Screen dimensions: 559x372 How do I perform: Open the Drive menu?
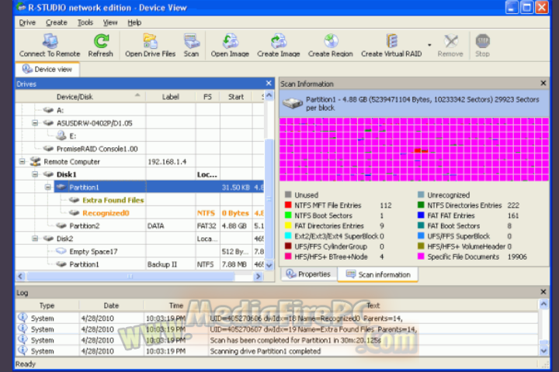27,22
